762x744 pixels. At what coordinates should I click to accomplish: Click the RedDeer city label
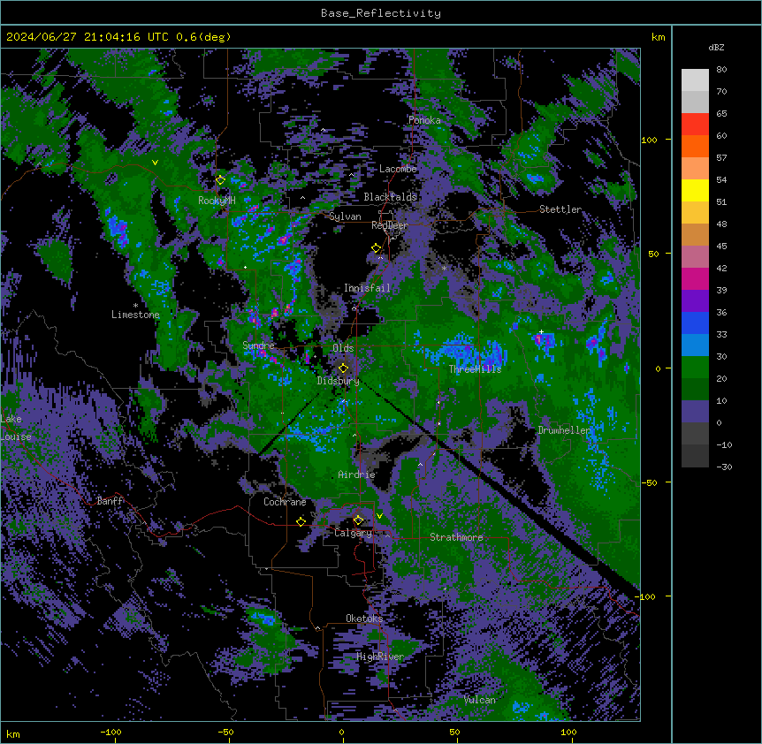(x=389, y=225)
